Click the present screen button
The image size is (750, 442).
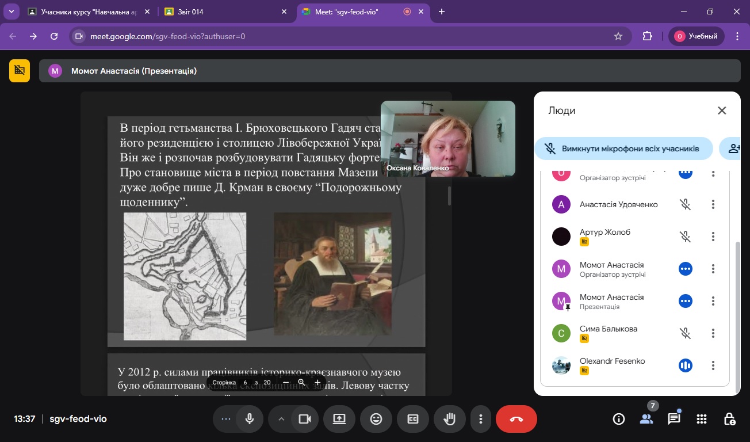pos(339,419)
